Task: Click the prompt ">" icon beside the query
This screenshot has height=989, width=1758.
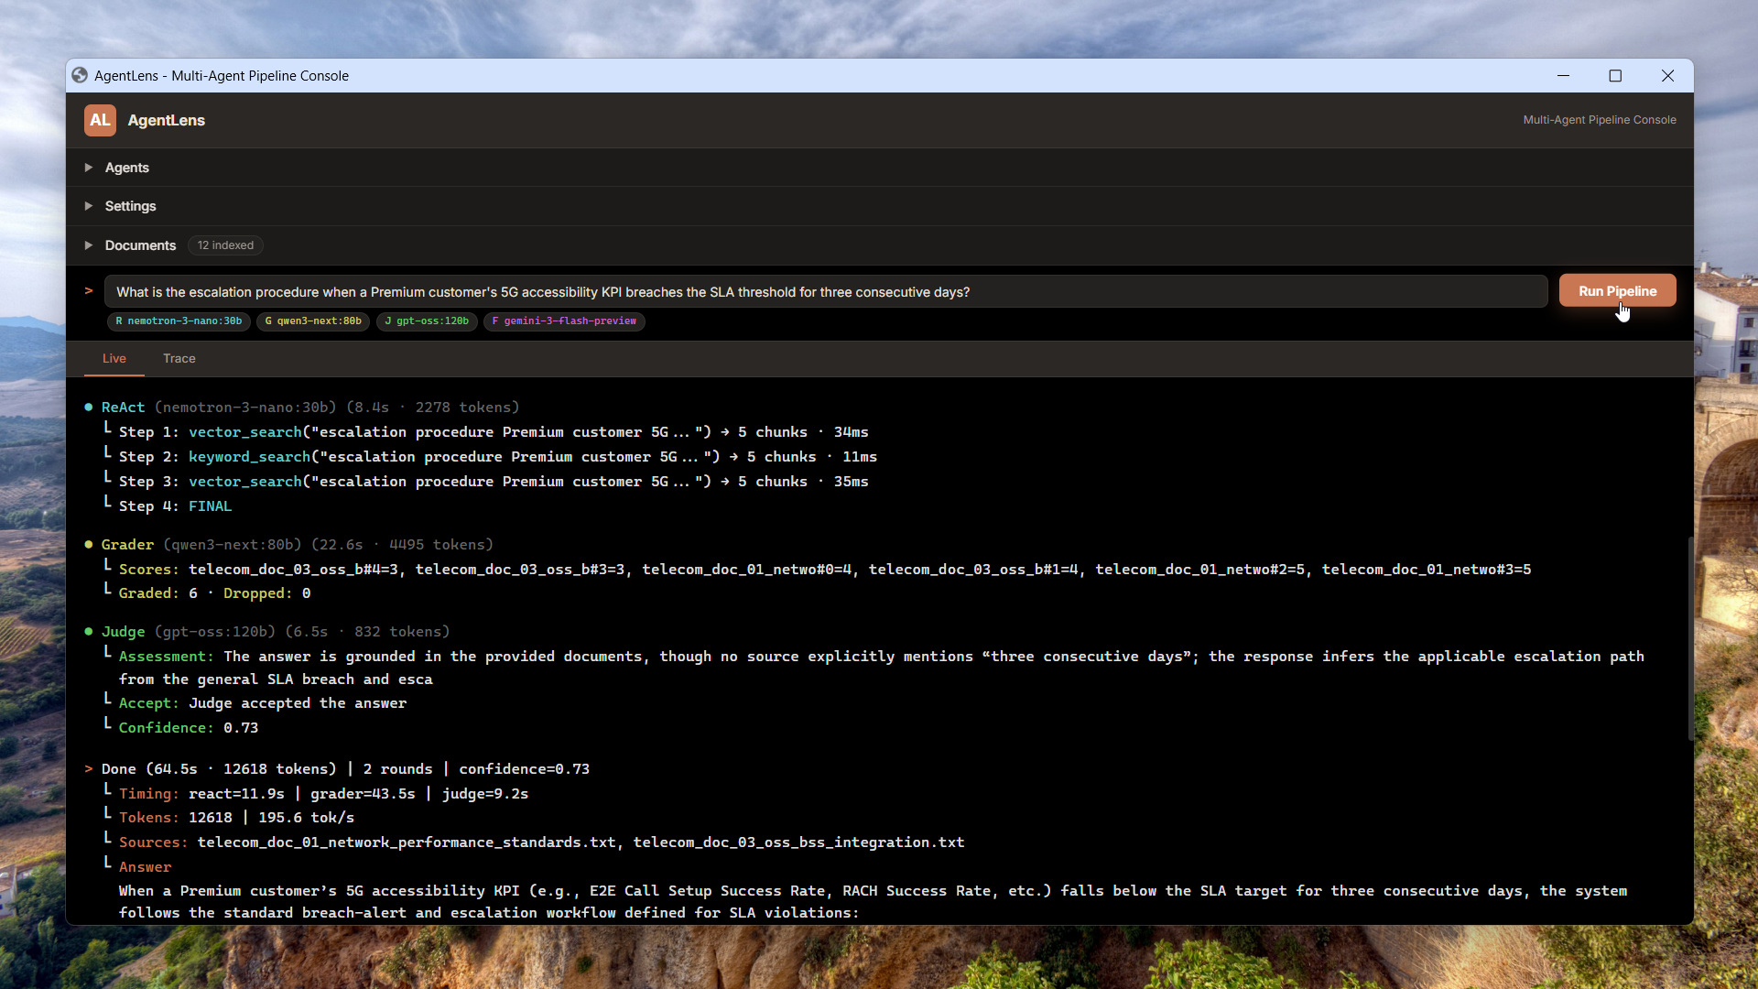Action: pyautogui.click(x=89, y=290)
